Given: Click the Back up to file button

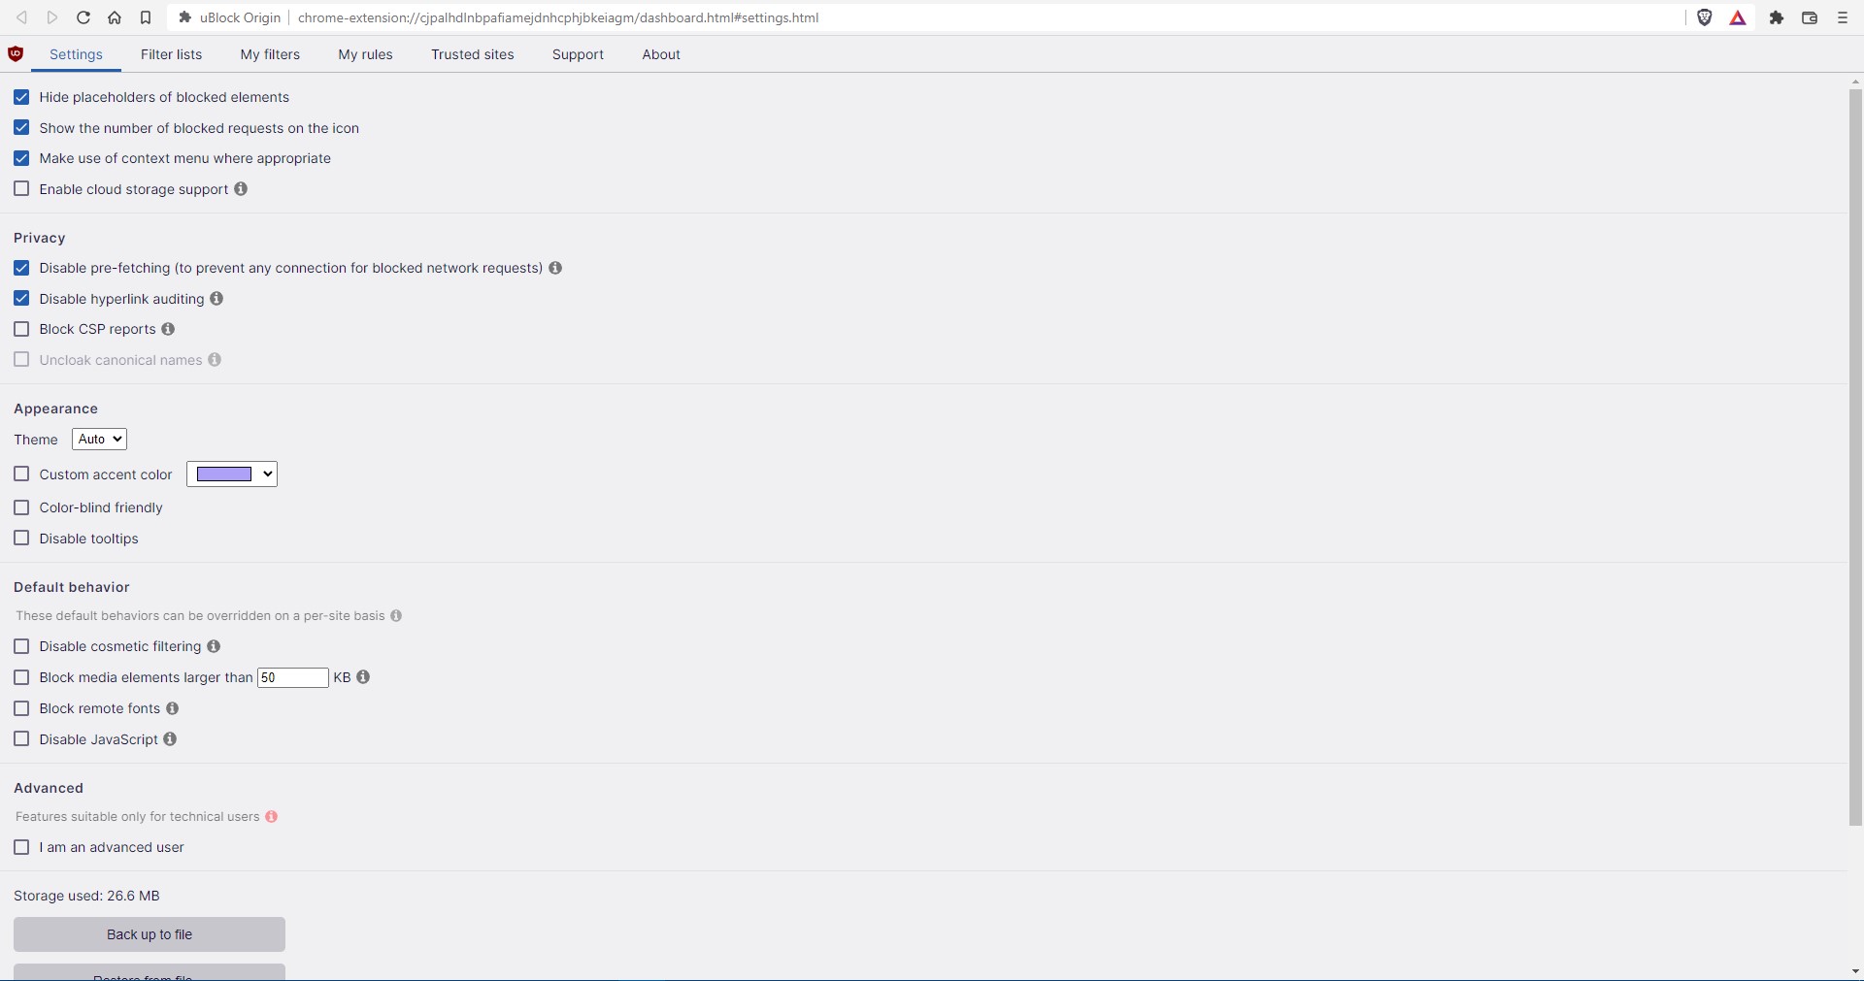Looking at the screenshot, I should click(x=149, y=934).
